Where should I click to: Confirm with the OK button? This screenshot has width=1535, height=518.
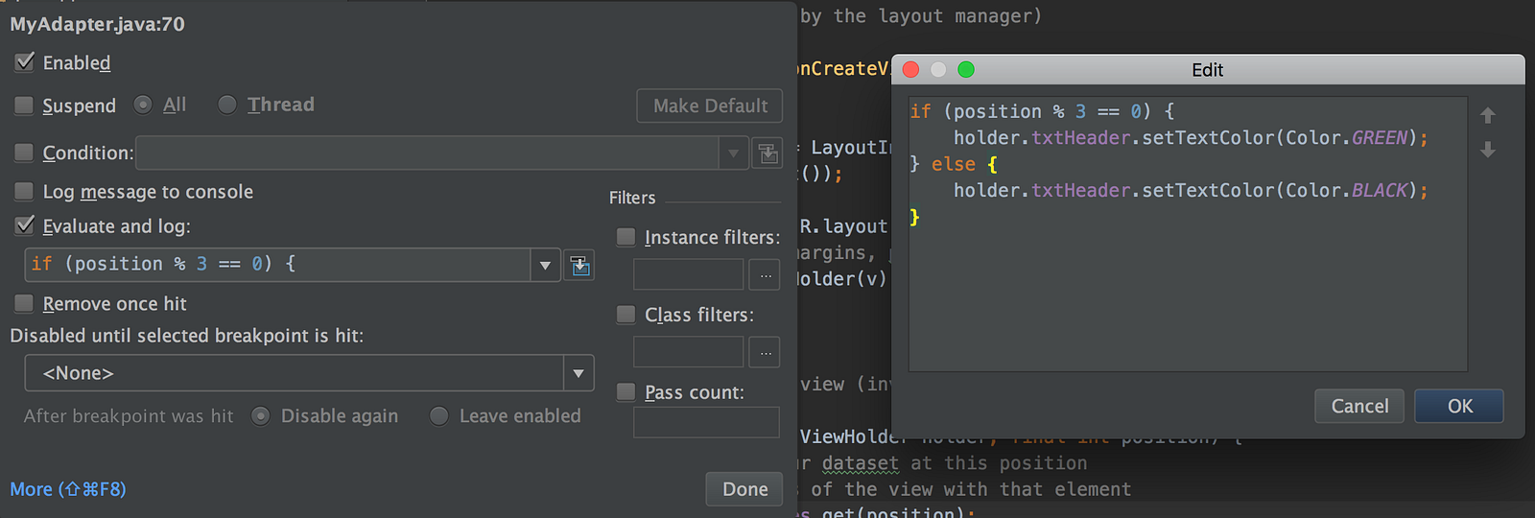[x=1459, y=406]
